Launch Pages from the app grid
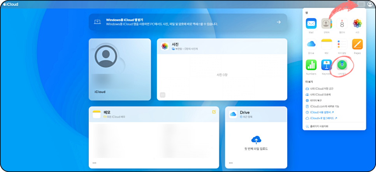The height and width of the screenshot is (172, 376). pos(357,44)
